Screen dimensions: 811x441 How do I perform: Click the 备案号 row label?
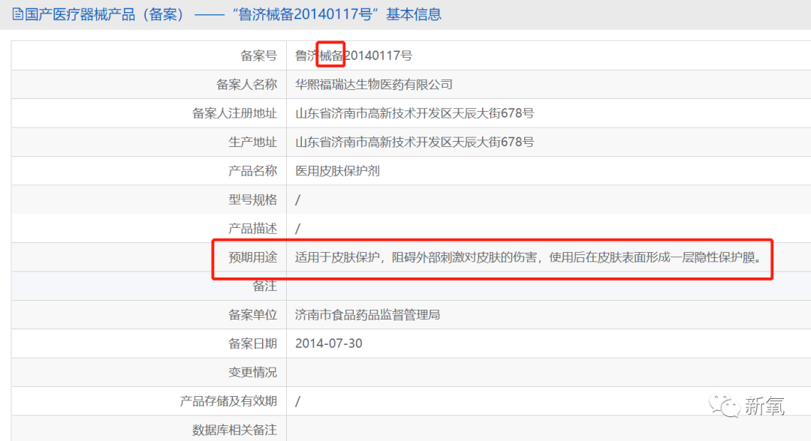coord(258,55)
